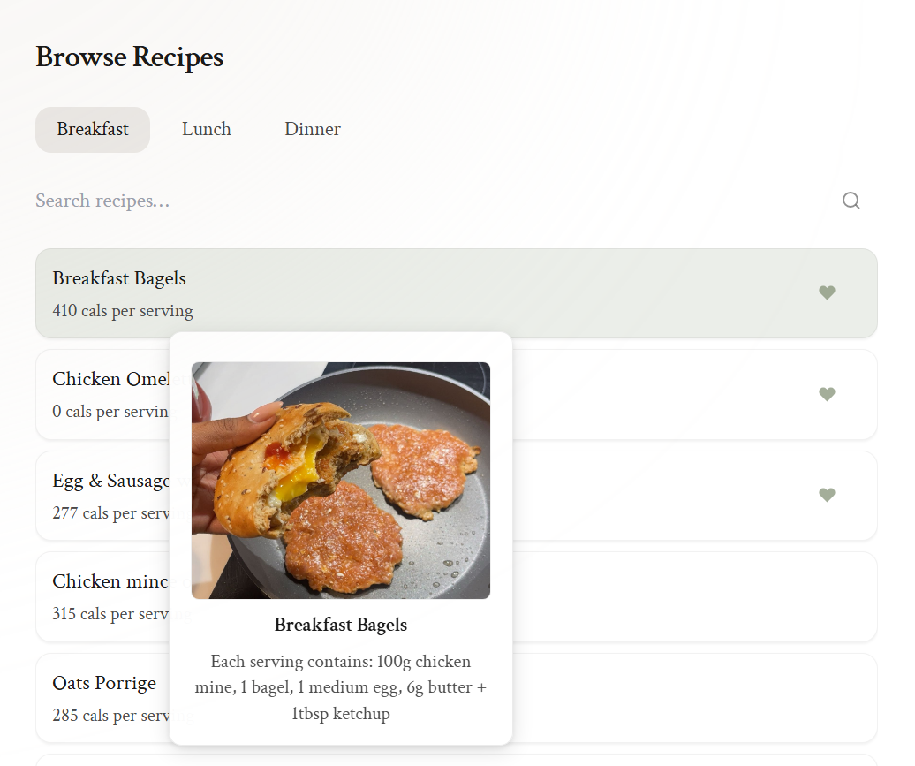Viewport: 915px width, 766px height.
Task: Click the search magnifier icon
Action: point(851,201)
